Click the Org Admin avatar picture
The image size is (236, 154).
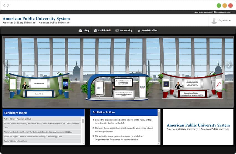214,21
